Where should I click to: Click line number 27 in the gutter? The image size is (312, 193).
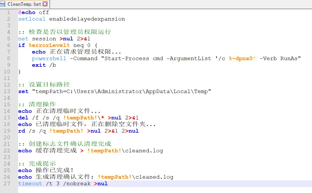(x=7, y=184)
